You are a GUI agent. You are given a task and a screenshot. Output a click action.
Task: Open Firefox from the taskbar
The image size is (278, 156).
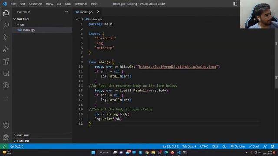(x=172, y=153)
